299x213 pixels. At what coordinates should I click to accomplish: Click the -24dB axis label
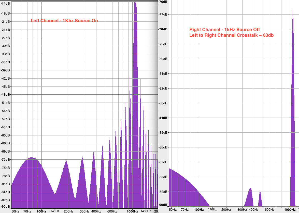6,30
